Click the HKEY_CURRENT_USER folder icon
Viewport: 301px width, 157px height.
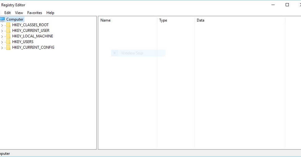click(x=8, y=31)
